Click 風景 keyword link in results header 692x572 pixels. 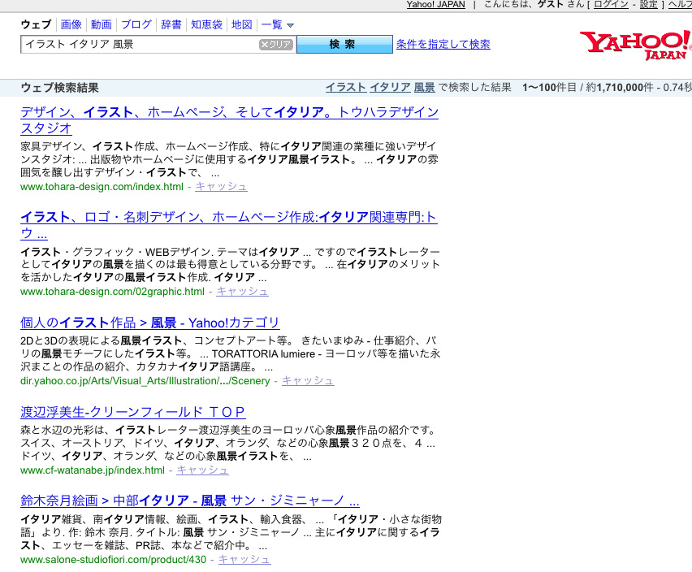pyautogui.click(x=424, y=88)
